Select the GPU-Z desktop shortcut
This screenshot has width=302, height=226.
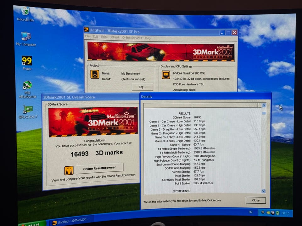(28, 112)
